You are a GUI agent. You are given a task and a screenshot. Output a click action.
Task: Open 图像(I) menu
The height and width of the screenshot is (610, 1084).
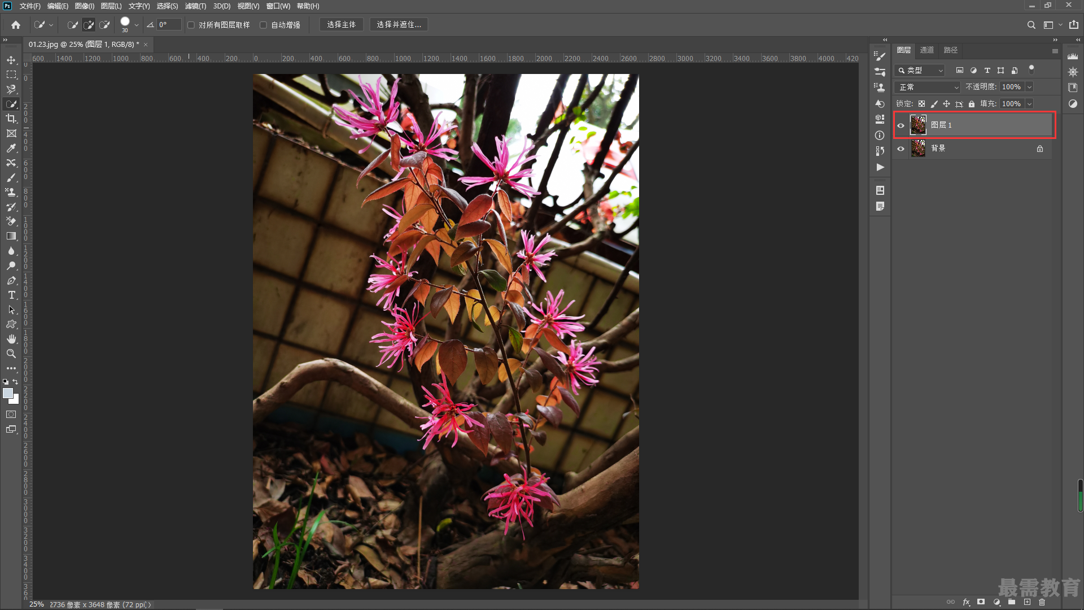pos(85,6)
